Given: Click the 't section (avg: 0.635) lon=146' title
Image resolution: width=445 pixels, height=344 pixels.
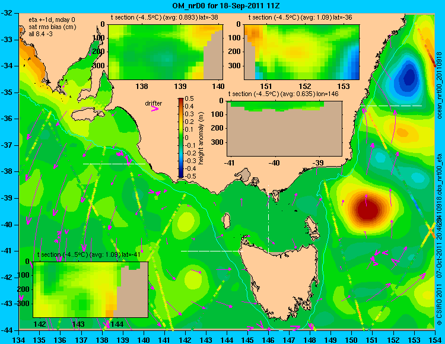Looking at the screenshot, I should pyautogui.click(x=283, y=94).
